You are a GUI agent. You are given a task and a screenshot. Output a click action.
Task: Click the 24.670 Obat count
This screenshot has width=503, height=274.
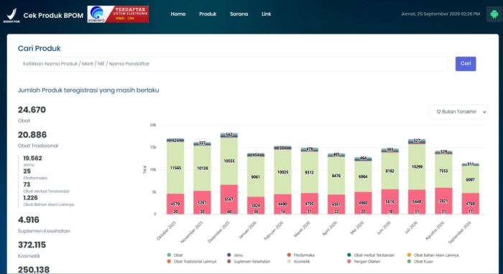click(x=32, y=110)
